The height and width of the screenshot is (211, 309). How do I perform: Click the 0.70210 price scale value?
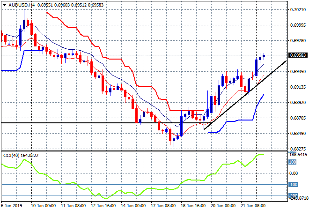tap(298, 10)
